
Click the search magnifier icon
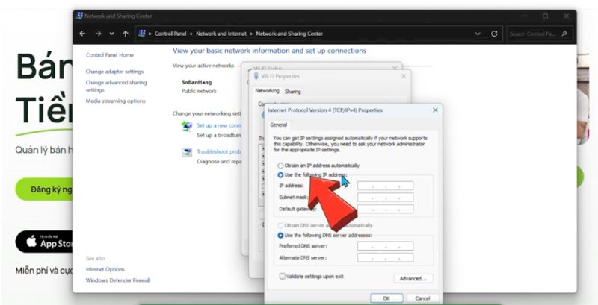564,34
